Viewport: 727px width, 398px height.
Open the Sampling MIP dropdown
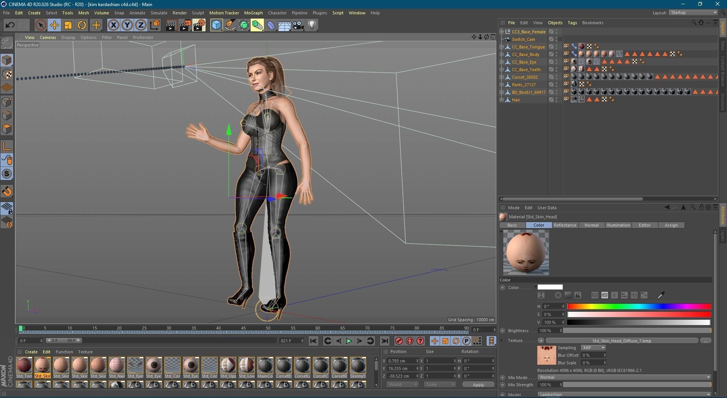pyautogui.click(x=593, y=348)
